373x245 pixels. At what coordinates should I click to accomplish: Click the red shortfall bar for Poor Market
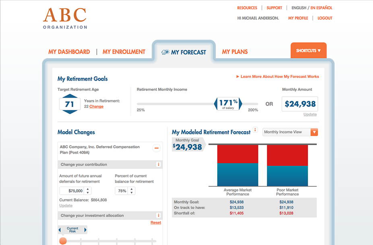[x=287, y=156]
